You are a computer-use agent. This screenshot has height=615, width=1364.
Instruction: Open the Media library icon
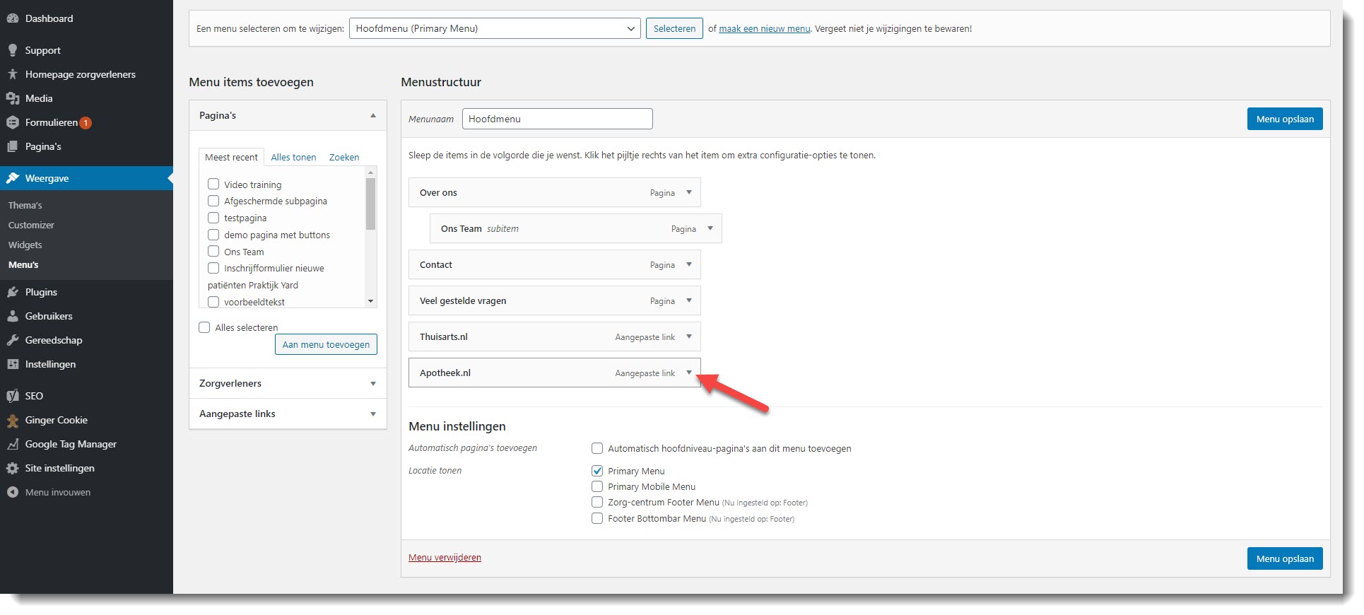(13, 98)
